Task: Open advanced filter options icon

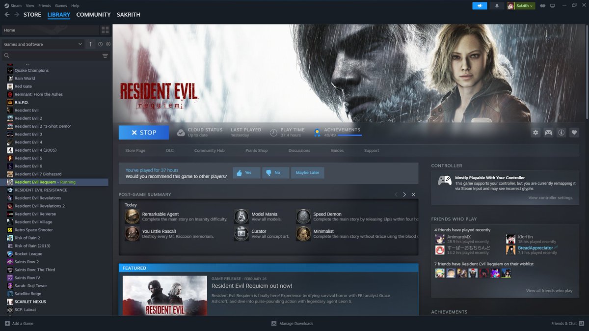Action: click(105, 56)
